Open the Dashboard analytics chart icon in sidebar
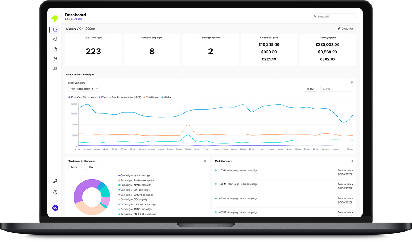The height and width of the screenshot is (242, 412). pos(55,30)
